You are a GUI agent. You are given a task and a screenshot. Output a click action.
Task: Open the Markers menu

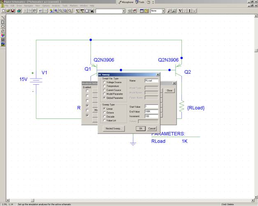(73, 5)
